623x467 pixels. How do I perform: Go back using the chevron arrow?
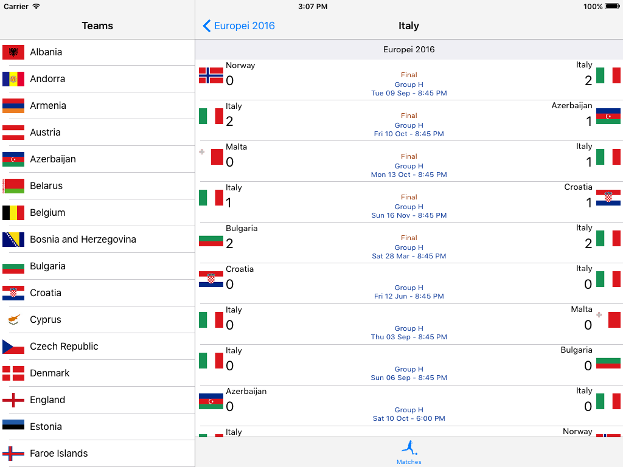click(x=207, y=26)
